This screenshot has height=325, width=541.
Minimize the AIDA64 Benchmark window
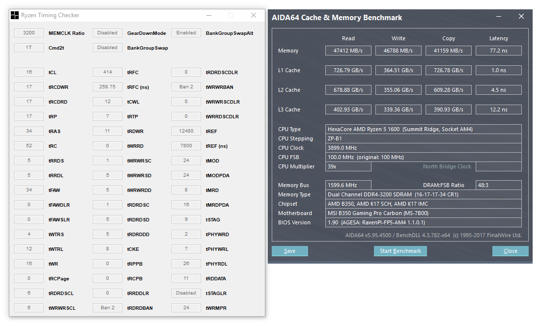499,17
